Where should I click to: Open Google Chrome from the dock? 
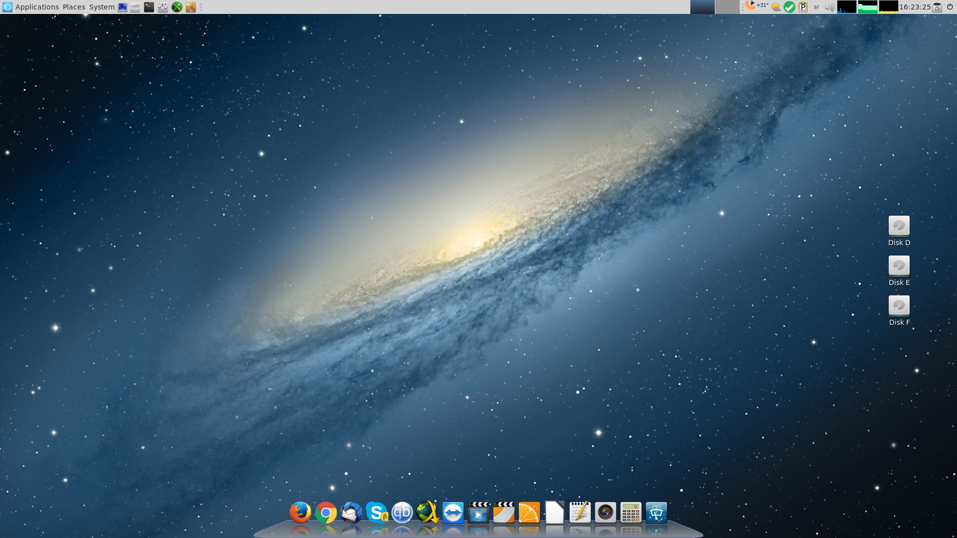click(326, 512)
